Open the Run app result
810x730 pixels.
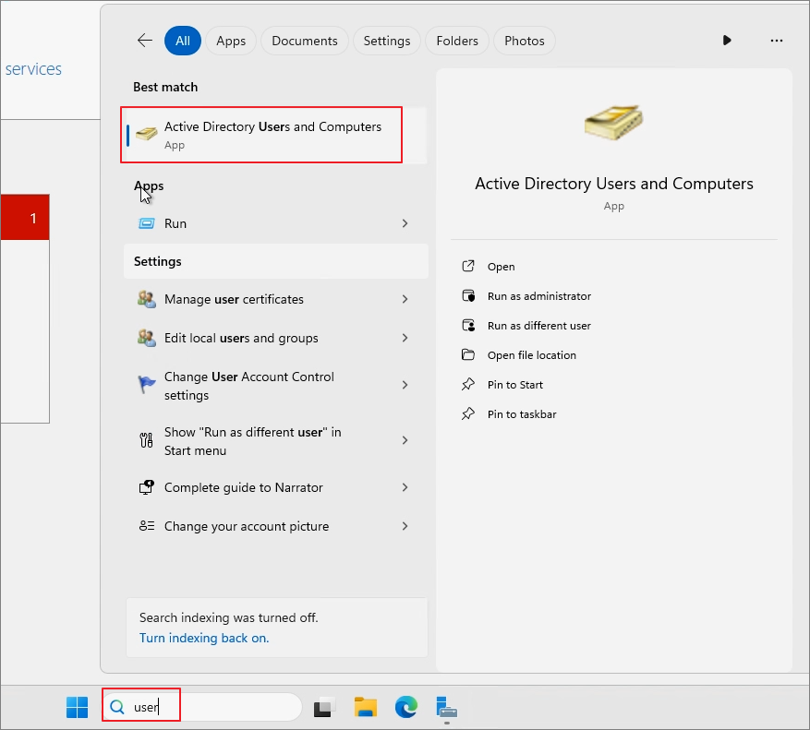[x=276, y=223]
